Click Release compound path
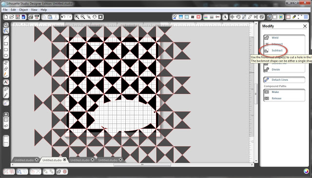 276,98
